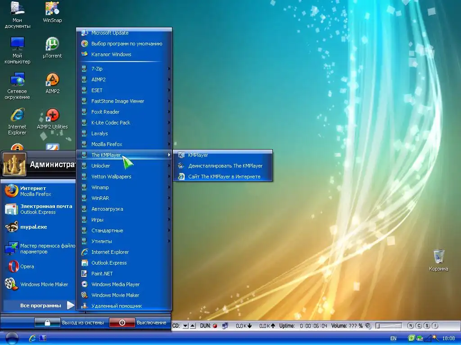Expand the WinRAR program folder
The height and width of the screenshot is (345, 461).
point(124,198)
